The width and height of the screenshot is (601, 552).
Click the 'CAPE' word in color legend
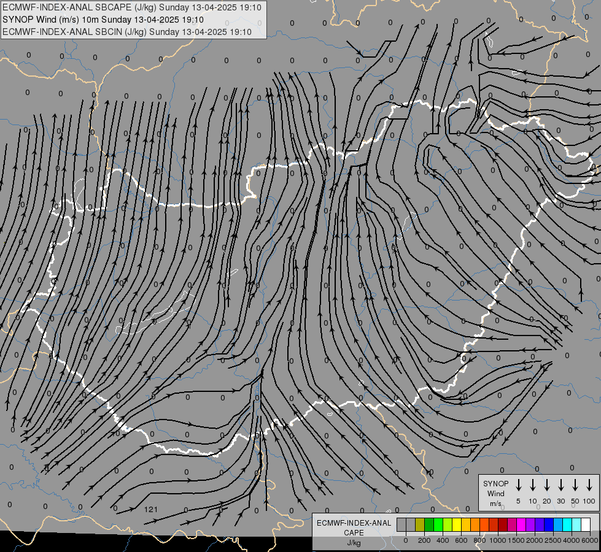click(x=354, y=533)
